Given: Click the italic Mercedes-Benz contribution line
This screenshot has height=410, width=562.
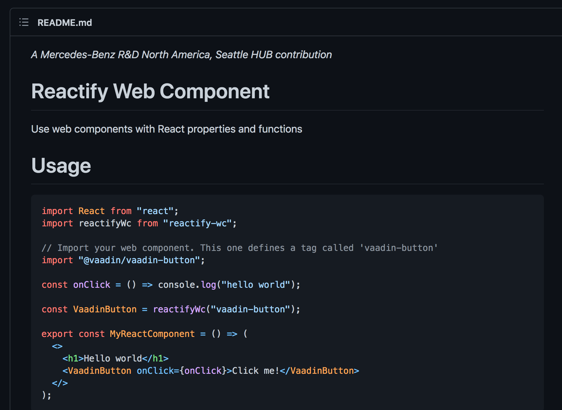Looking at the screenshot, I should coord(181,55).
